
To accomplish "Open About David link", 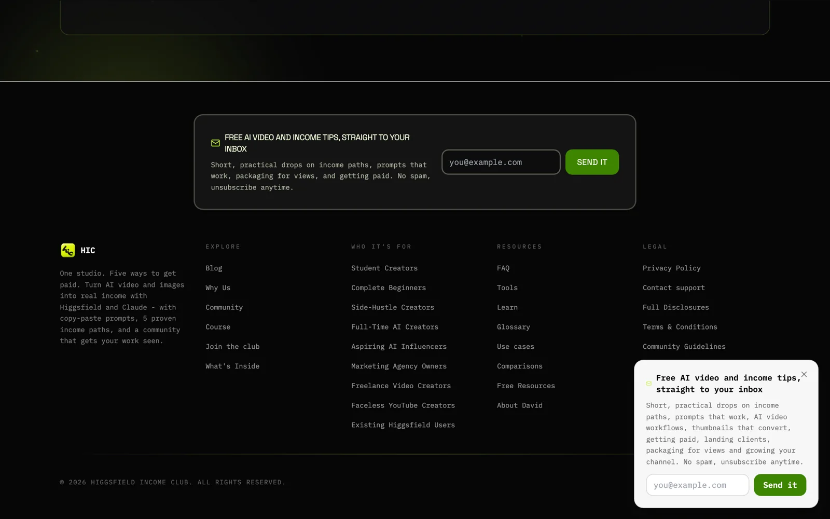I will pos(520,405).
